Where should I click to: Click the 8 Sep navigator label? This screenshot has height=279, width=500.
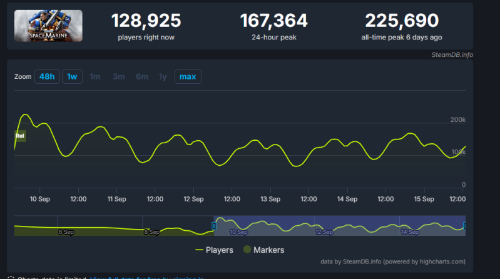pyautogui.click(x=152, y=232)
